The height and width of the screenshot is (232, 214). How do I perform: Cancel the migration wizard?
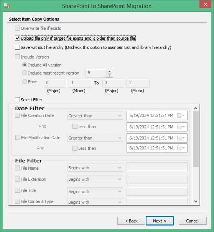pos(193,221)
